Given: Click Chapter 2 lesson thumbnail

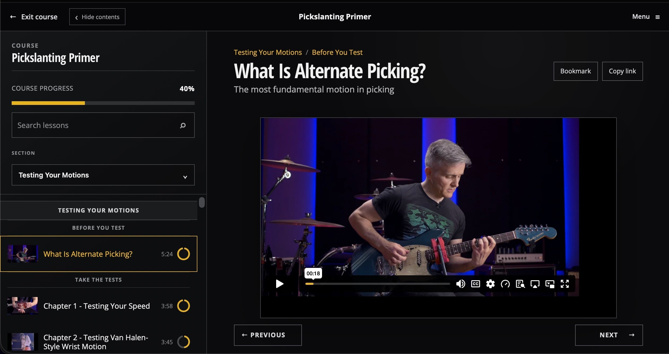Looking at the screenshot, I should (23, 342).
